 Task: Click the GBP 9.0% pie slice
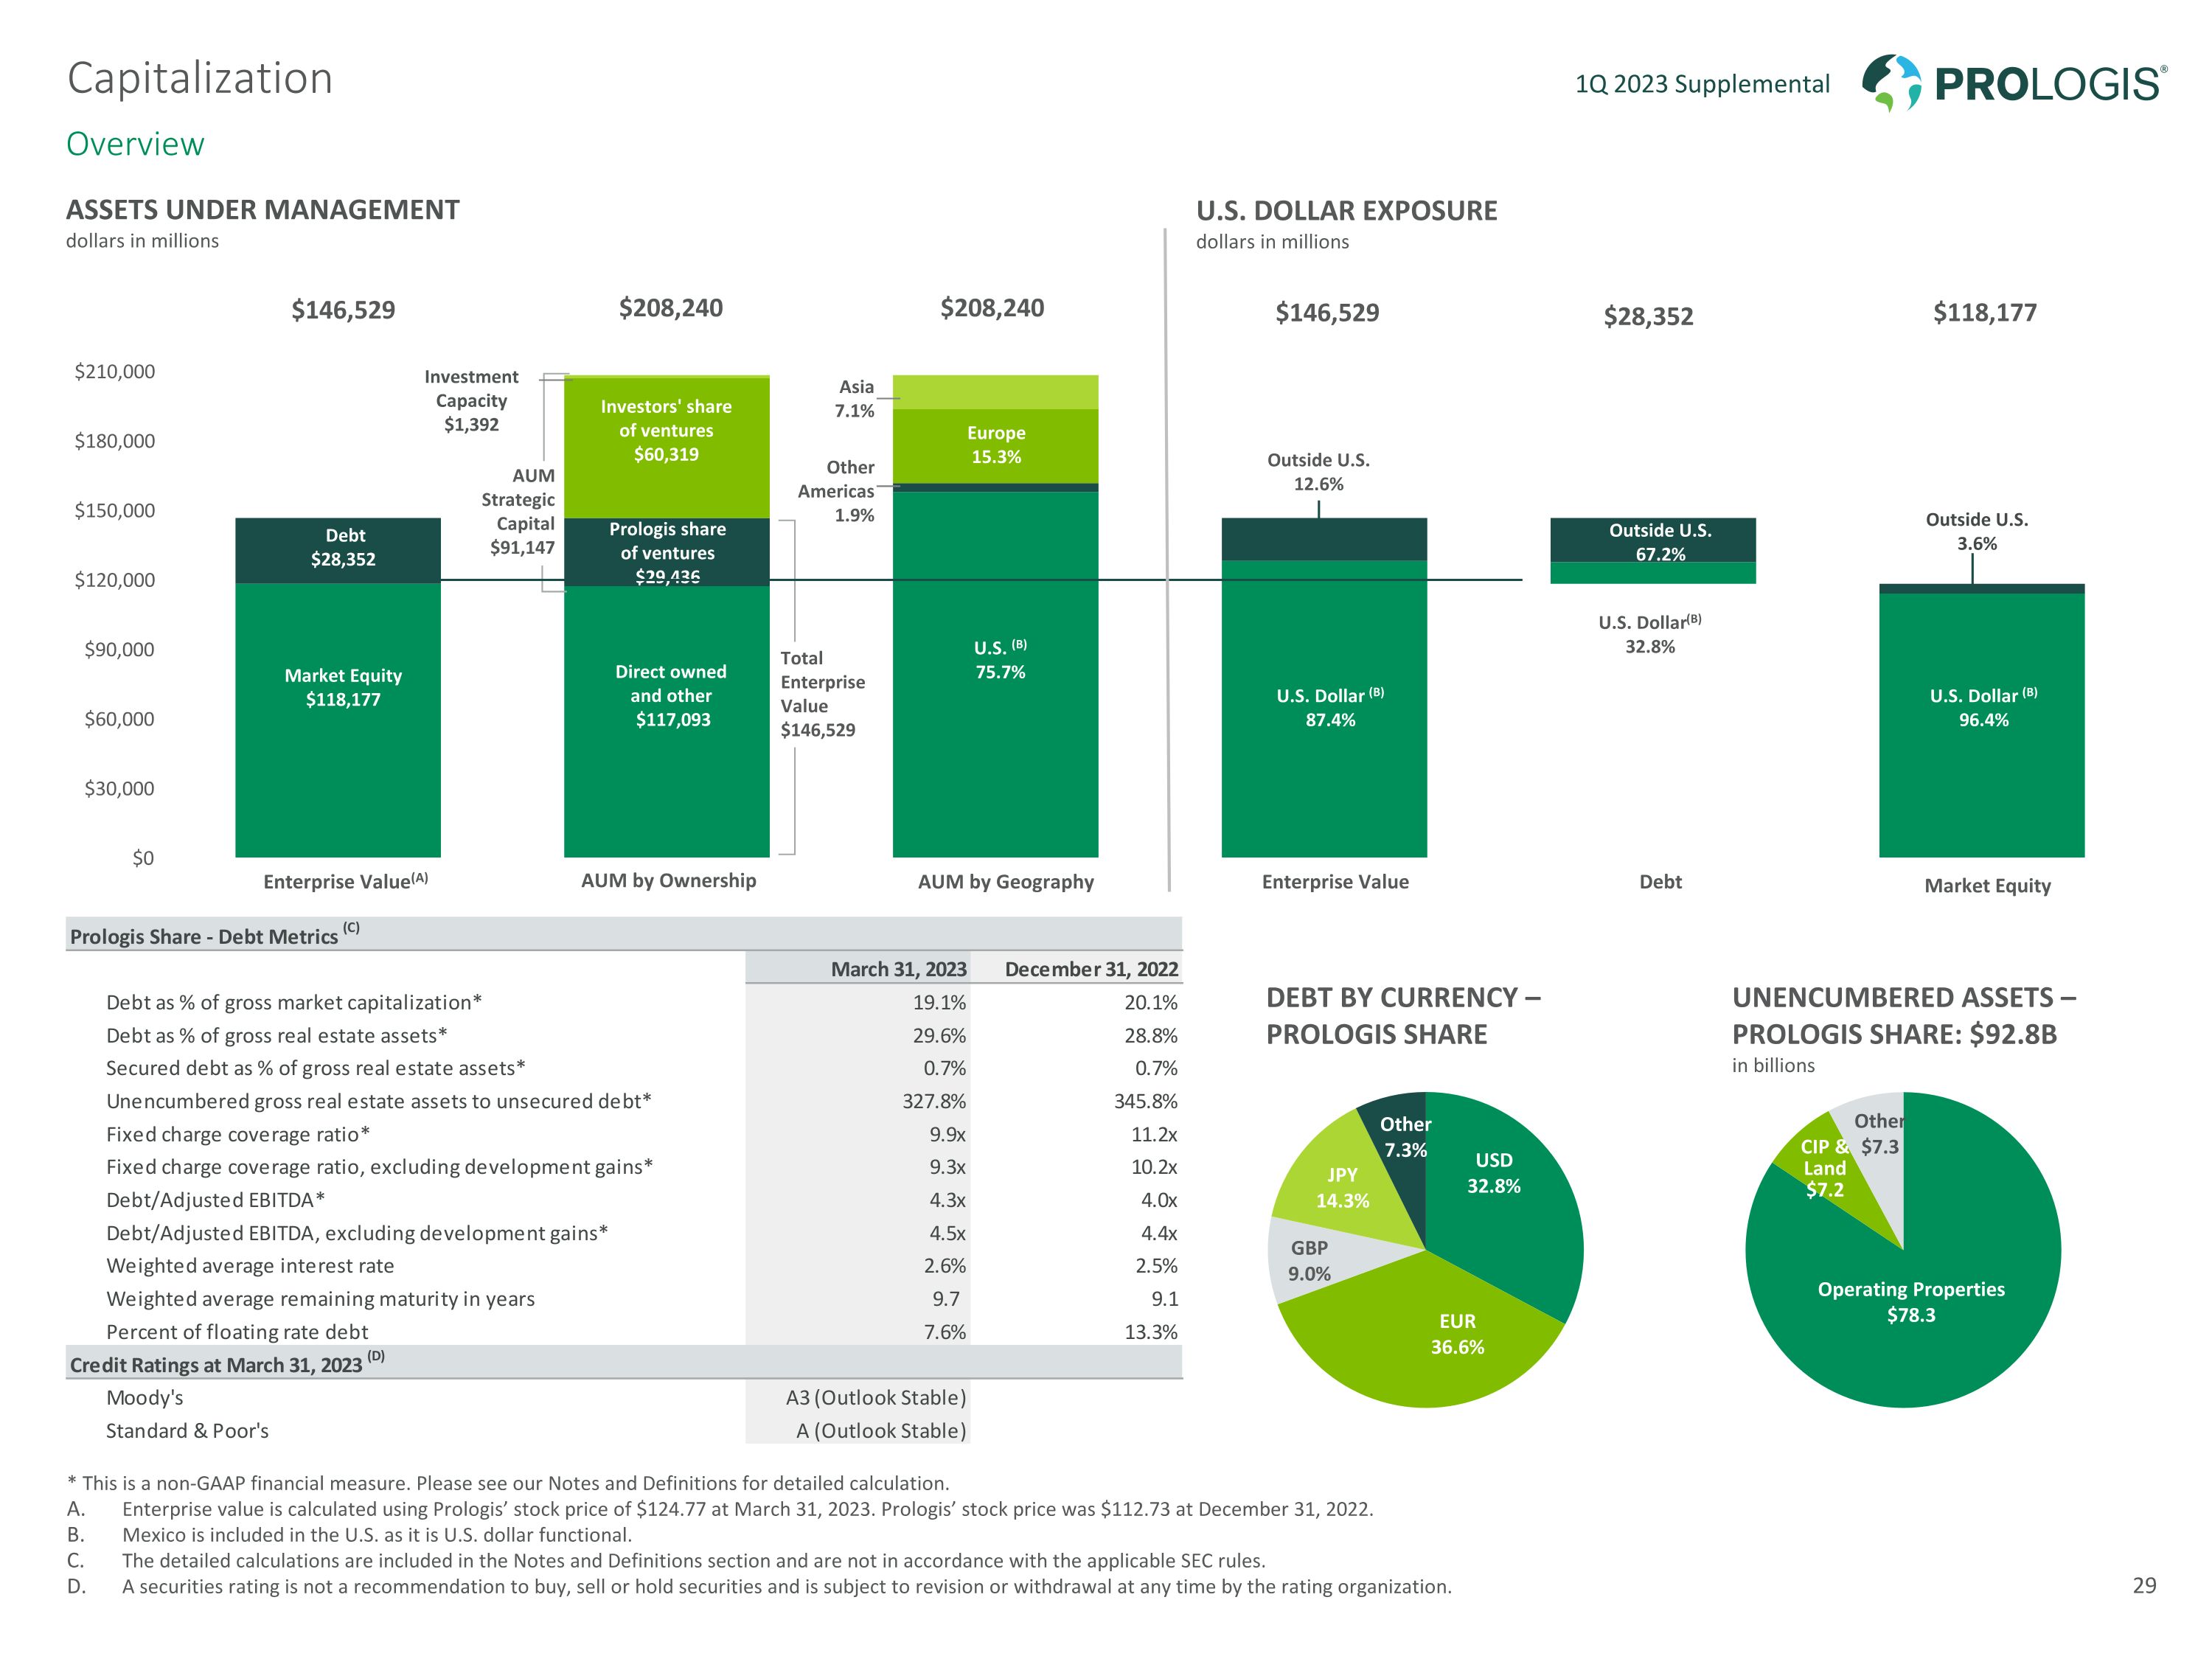(1310, 1260)
